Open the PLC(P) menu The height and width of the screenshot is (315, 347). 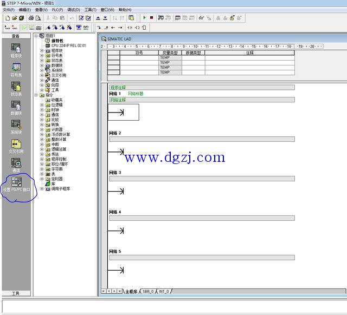[57, 10]
